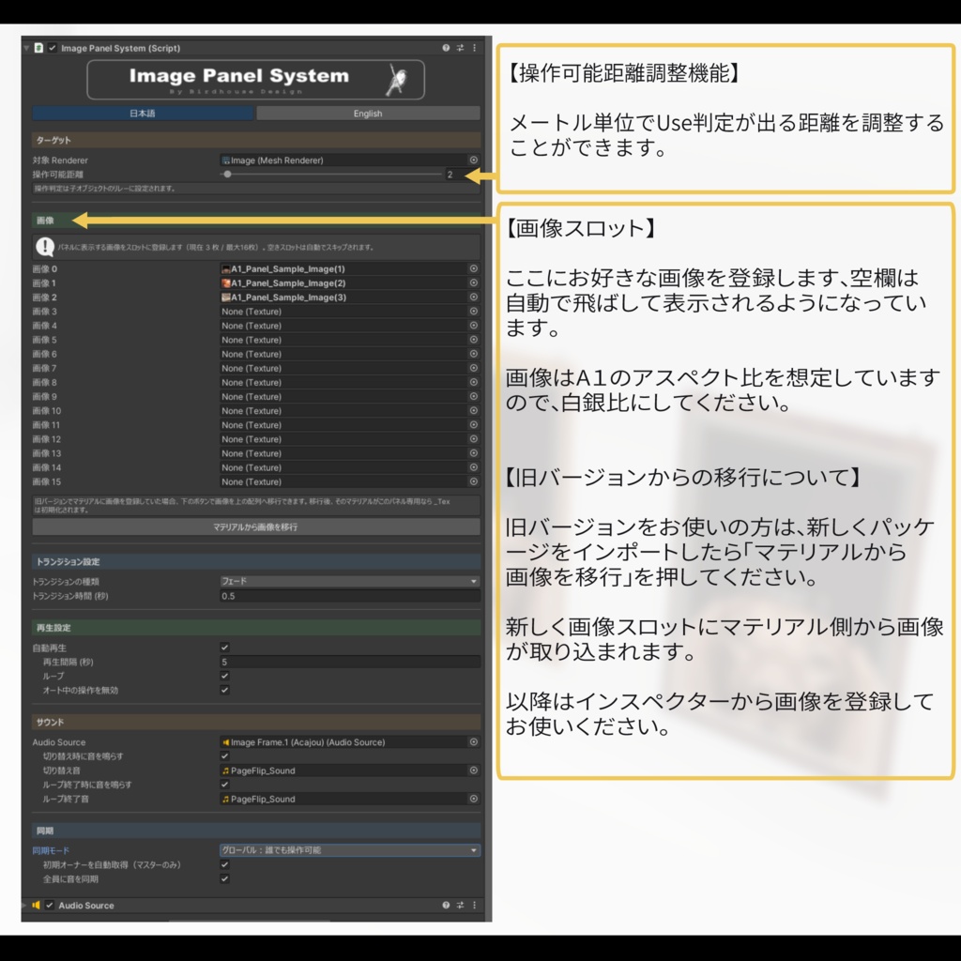This screenshot has height=961, width=961.
Task: Open object picker for 画像 3
Action: click(474, 312)
